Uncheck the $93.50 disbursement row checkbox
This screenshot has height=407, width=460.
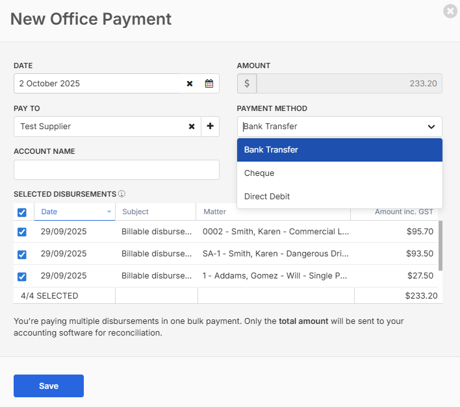tap(22, 254)
